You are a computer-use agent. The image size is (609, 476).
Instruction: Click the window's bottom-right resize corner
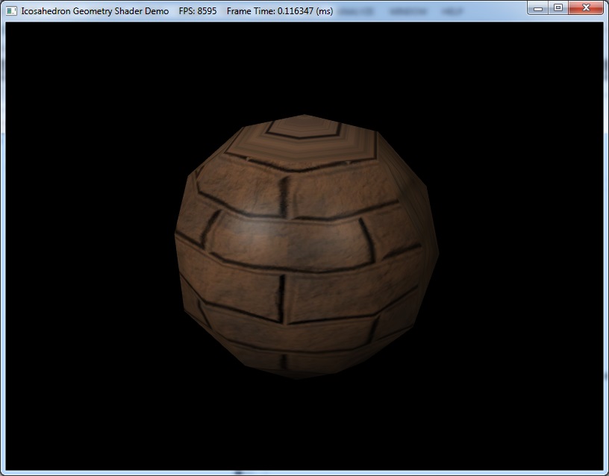pos(605,472)
